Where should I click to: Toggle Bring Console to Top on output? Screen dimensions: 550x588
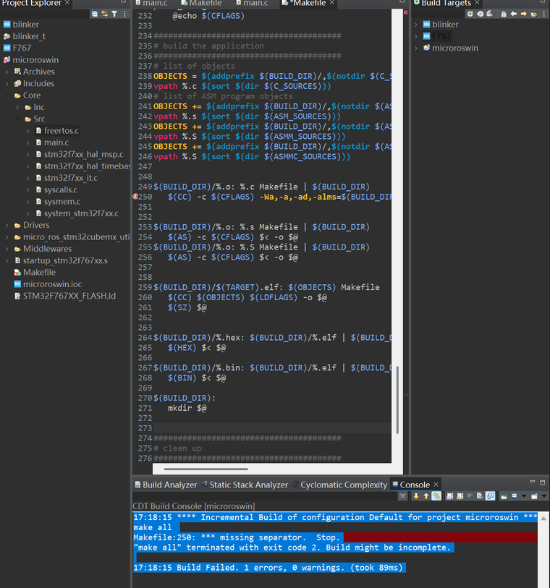pos(490,496)
